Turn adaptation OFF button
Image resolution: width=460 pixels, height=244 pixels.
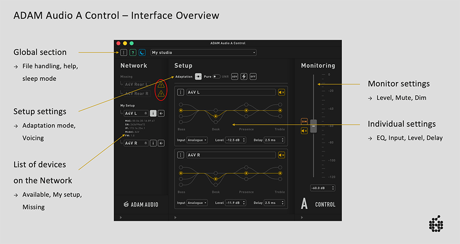[253, 76]
